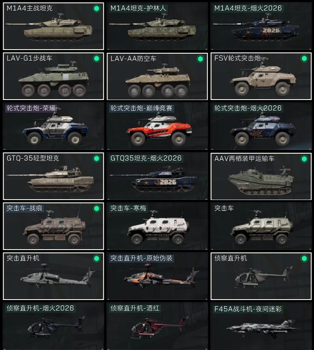This screenshot has height=350, width=314.
Task: Click the 突击直升机 helicopter image
Action: pos(57,276)
